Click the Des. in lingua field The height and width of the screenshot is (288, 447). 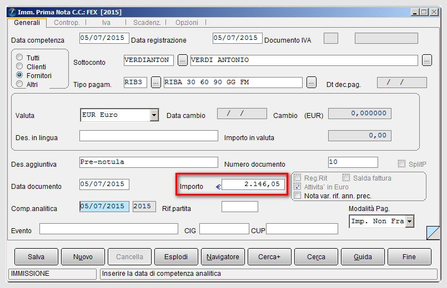pyautogui.click(x=149, y=136)
